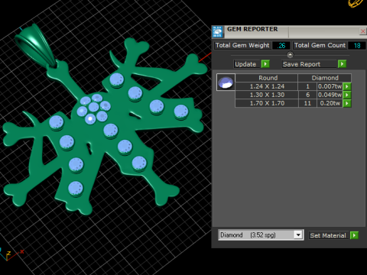The image size is (367, 275).
Task: Click the 0.049tw weight cell
Action: 330,95
